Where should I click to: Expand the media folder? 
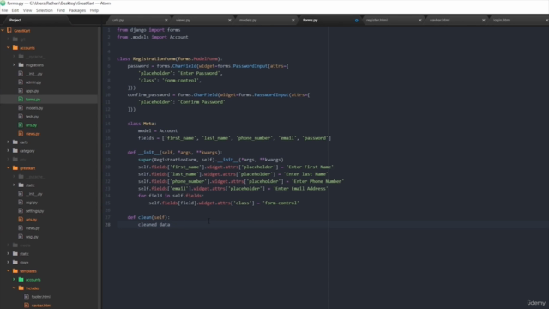click(x=9, y=245)
